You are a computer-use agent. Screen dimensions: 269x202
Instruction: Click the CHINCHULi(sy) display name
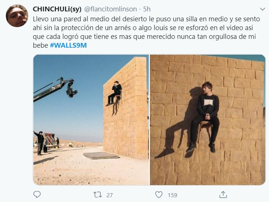point(57,9)
